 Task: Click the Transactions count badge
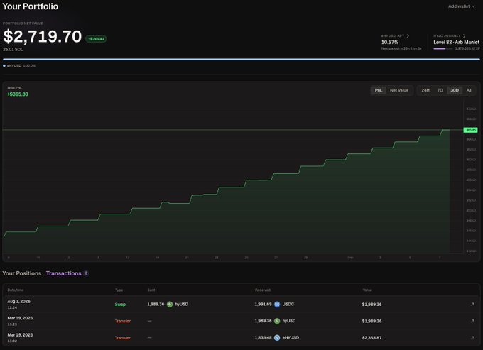(x=86, y=273)
